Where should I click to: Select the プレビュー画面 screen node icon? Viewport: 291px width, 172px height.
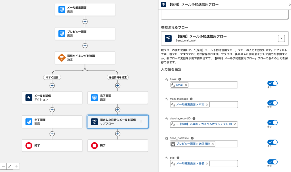coord(62,34)
